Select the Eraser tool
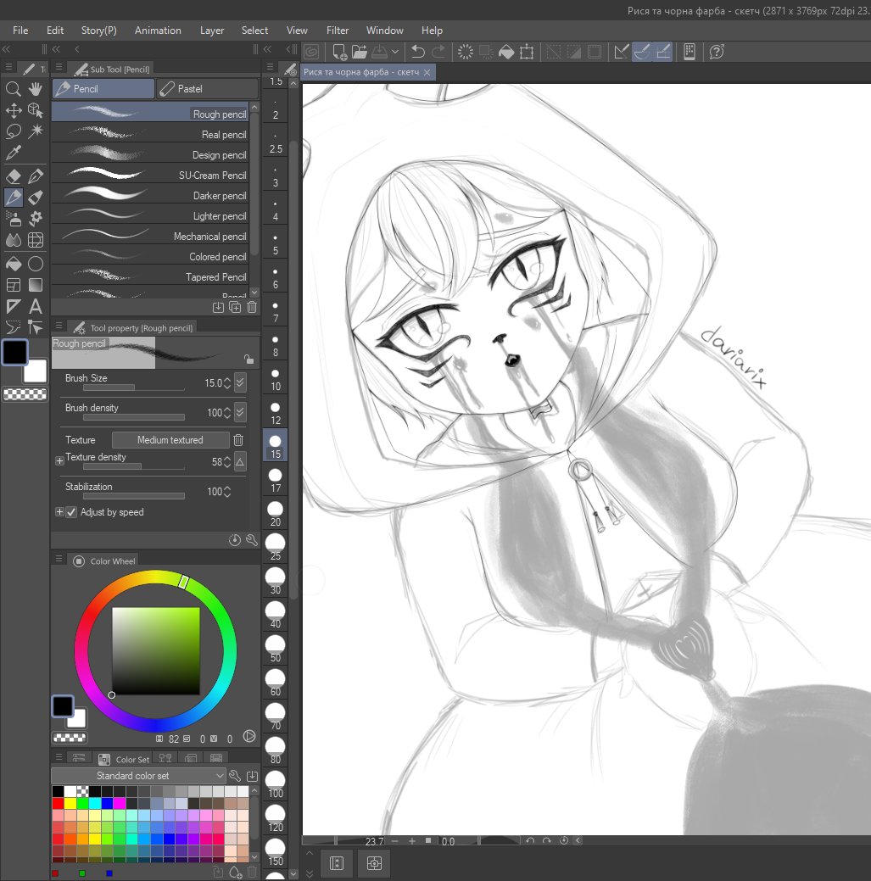Image resolution: width=871 pixels, height=881 pixels. point(14,176)
